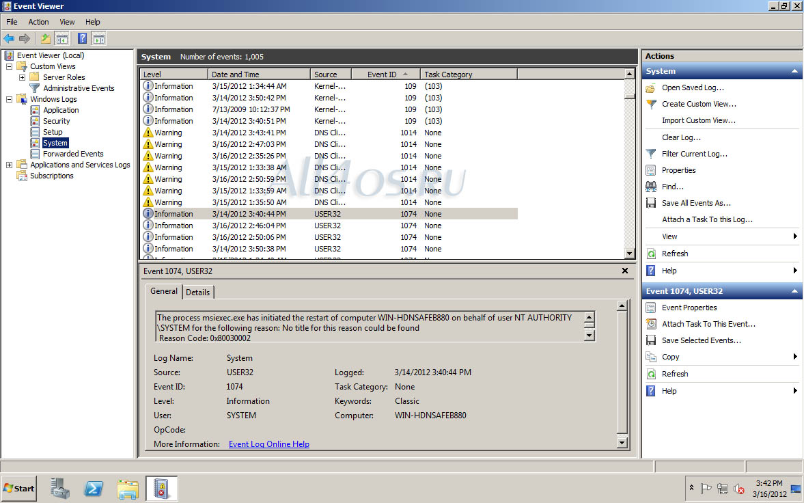Expand the Copy submenu arrow
Screen dimensions: 804x503
point(795,357)
